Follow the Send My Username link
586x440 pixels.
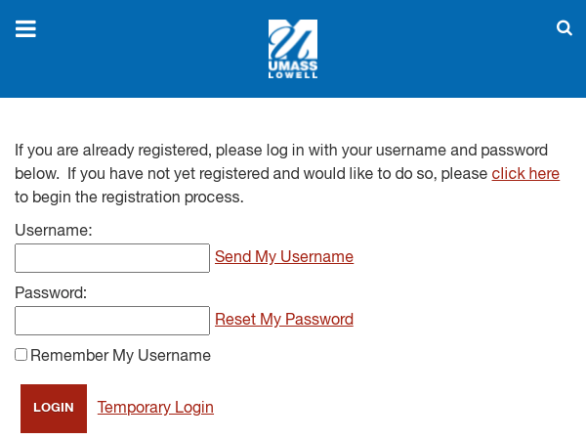[x=284, y=256]
